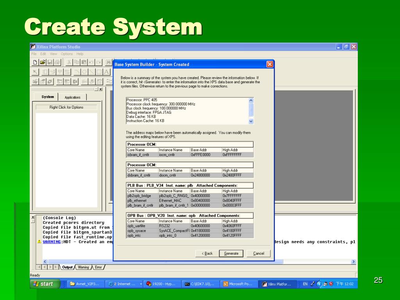
Task: Close the Base System Builder dialog
Action: 270,64
